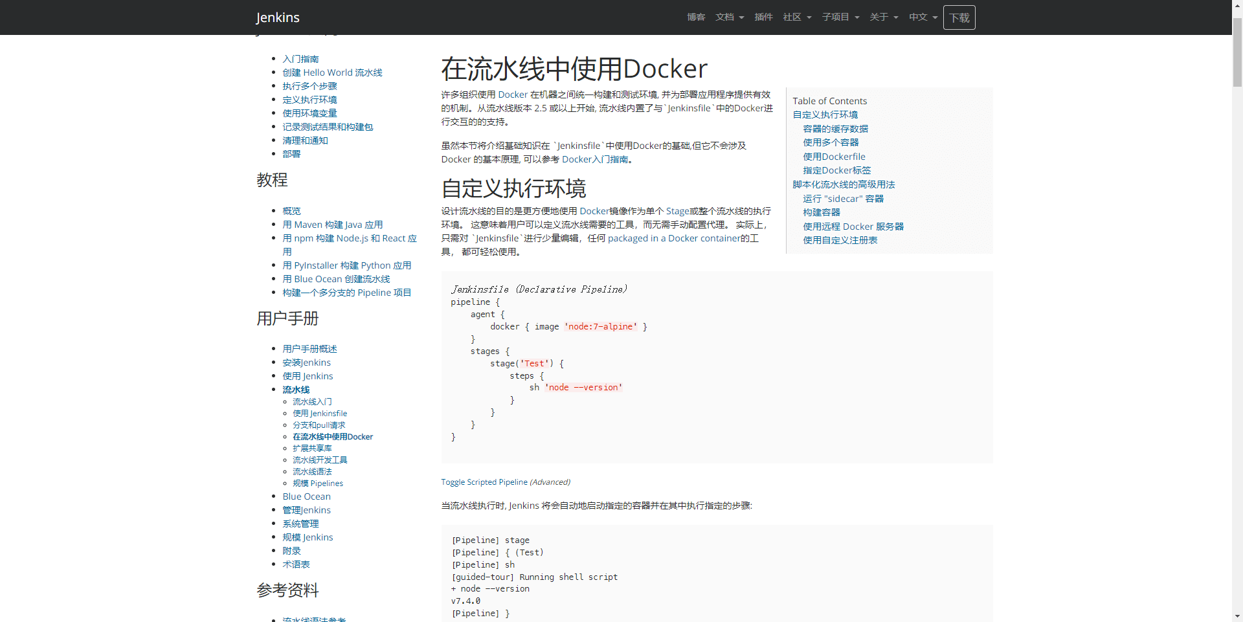
Task: Open 'packaged in a Docker container' link
Action: [674, 238]
